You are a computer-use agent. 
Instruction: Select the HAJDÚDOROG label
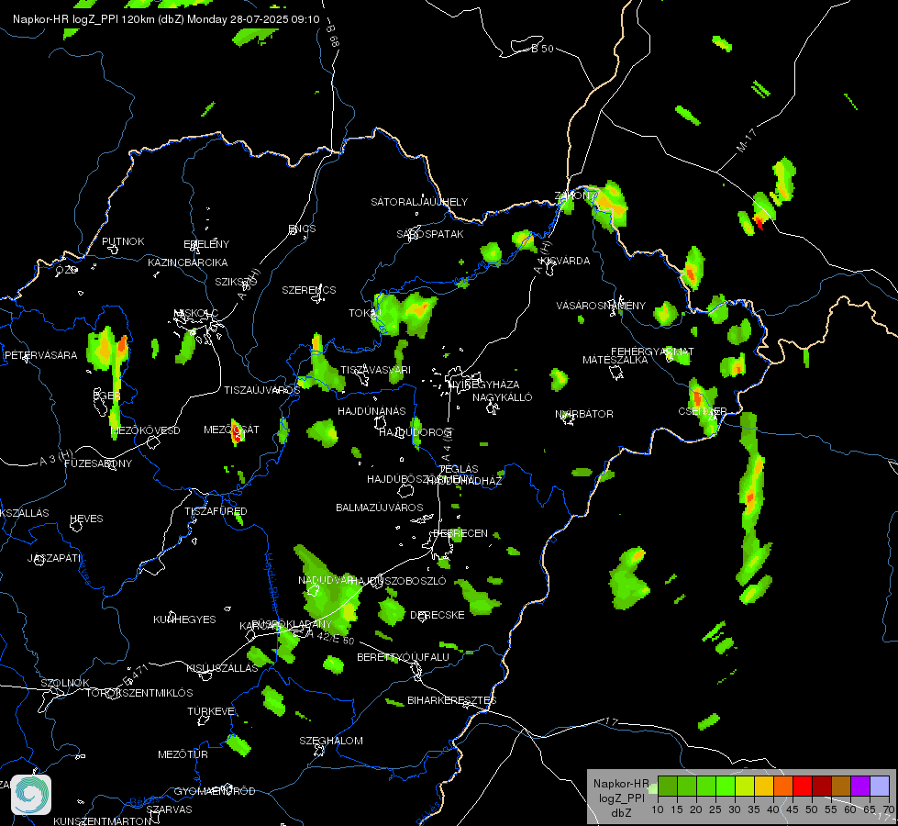click(416, 432)
